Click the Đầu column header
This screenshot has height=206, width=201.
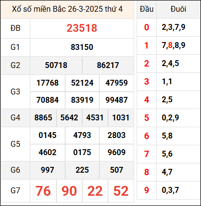146,9
